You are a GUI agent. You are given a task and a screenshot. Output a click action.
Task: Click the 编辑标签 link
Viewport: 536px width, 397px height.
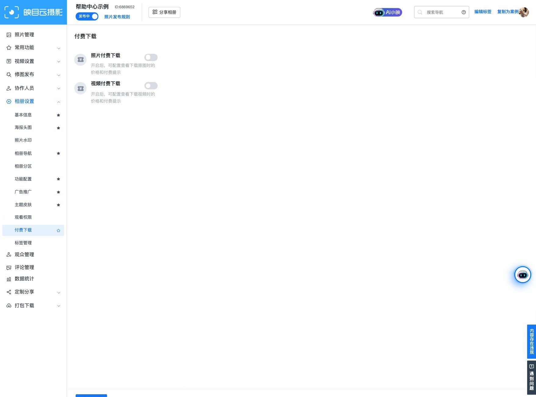coord(483,12)
